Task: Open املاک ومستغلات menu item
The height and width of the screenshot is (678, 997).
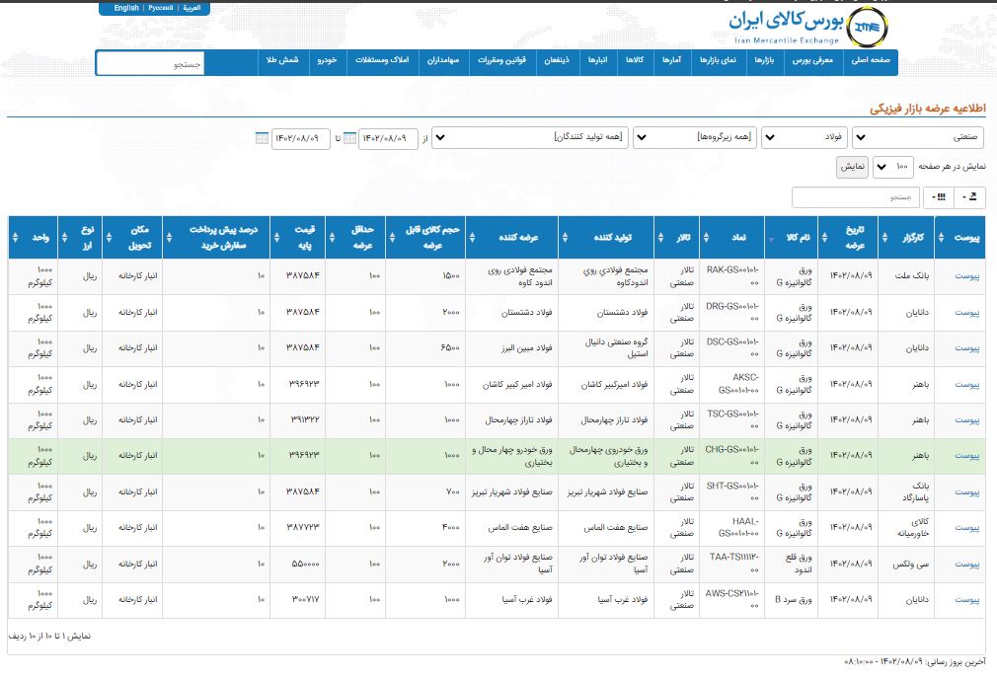Action: [x=381, y=60]
